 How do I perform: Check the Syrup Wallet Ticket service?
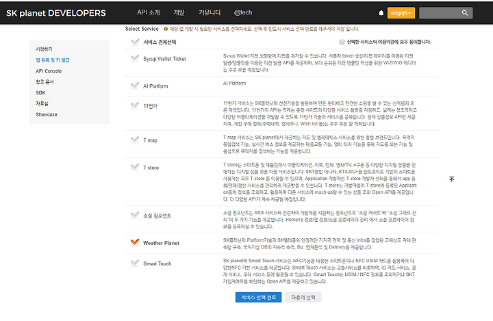pos(135,58)
